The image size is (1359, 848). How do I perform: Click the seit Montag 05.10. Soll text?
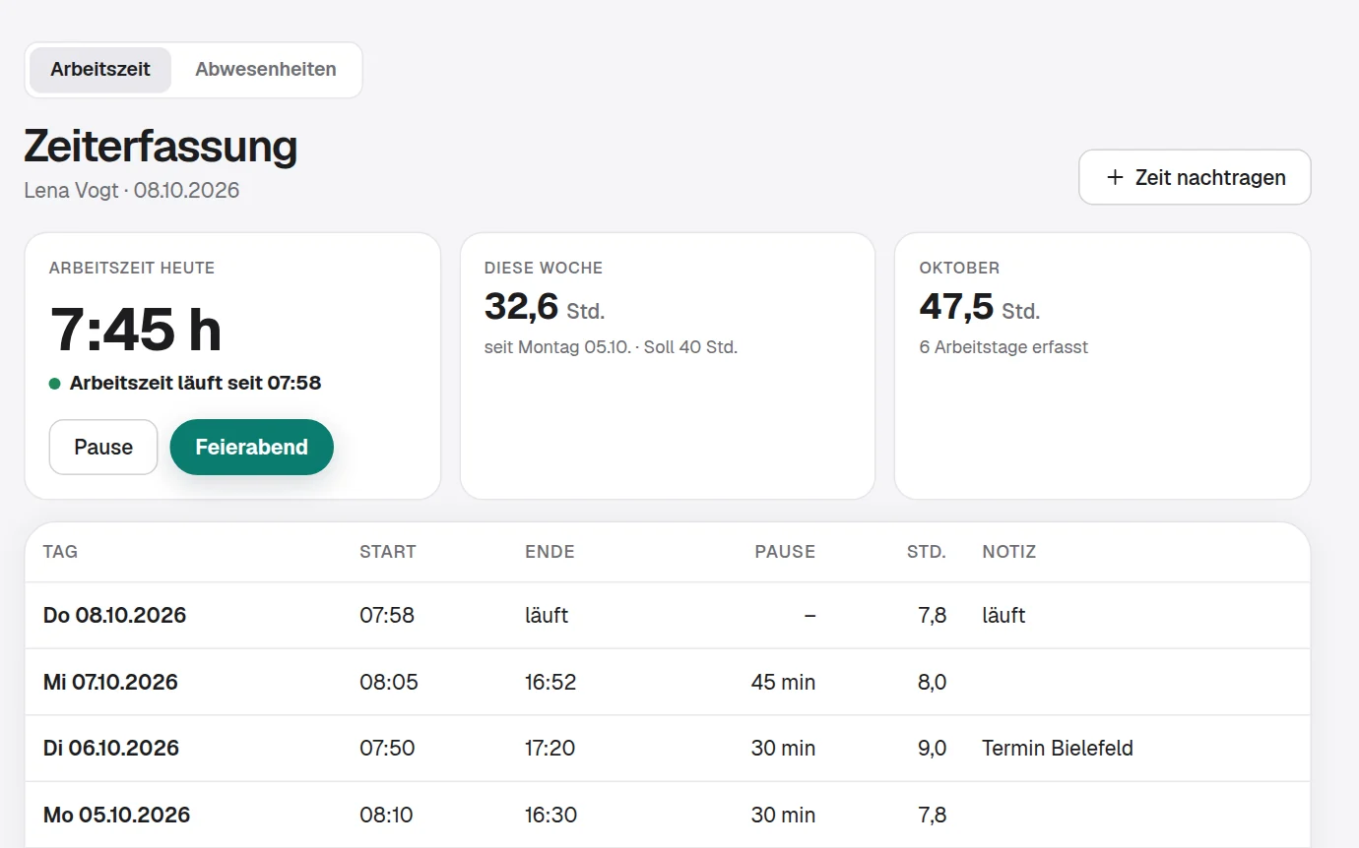point(611,347)
